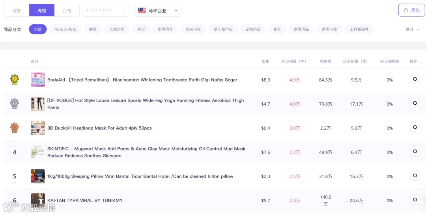Click search icon for BodyAid toothpaste row
This screenshot has width=426, height=215.
tap(415, 79)
